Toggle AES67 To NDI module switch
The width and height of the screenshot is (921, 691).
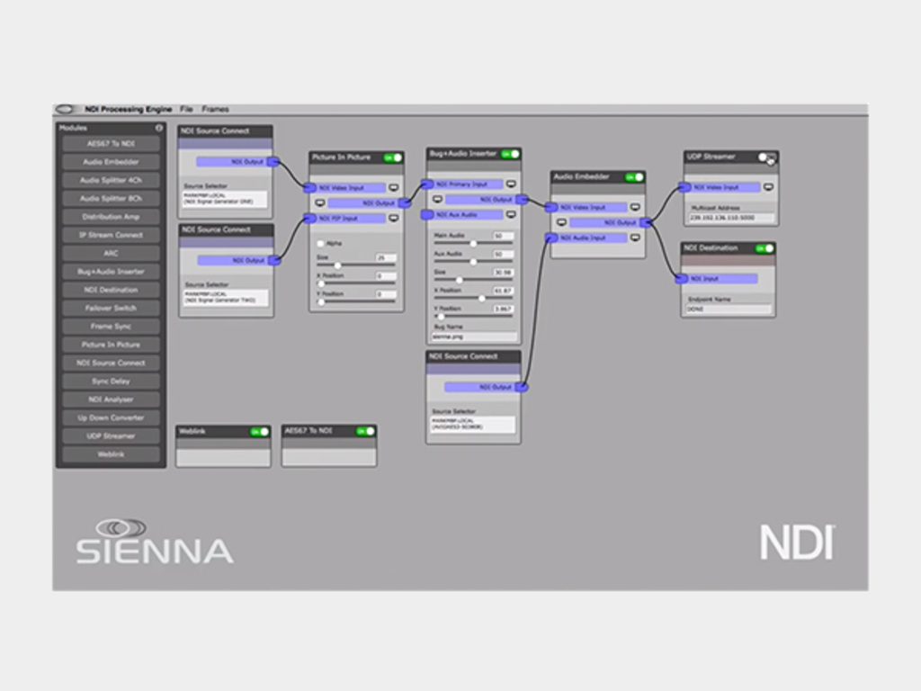point(365,431)
